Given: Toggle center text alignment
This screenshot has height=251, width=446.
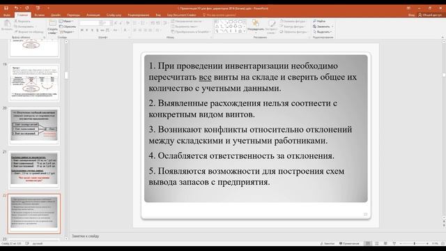Looking at the screenshot, I should pos(140,30).
